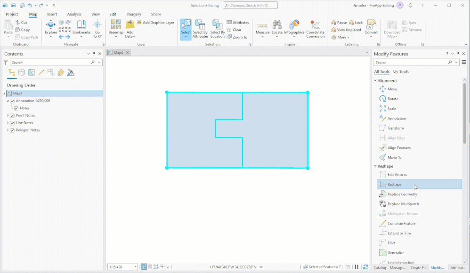Toggle the Line Notes layer checkbox
This screenshot has height=273, width=470.
[x=12, y=123]
